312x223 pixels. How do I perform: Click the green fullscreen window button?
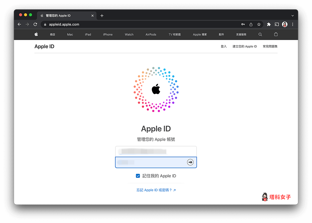(30, 15)
